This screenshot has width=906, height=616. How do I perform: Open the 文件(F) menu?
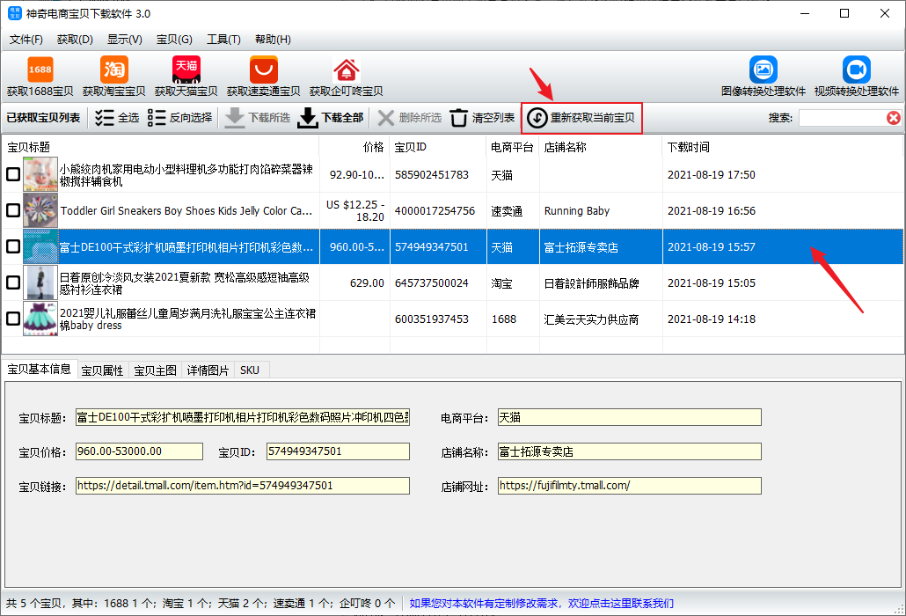click(26, 40)
